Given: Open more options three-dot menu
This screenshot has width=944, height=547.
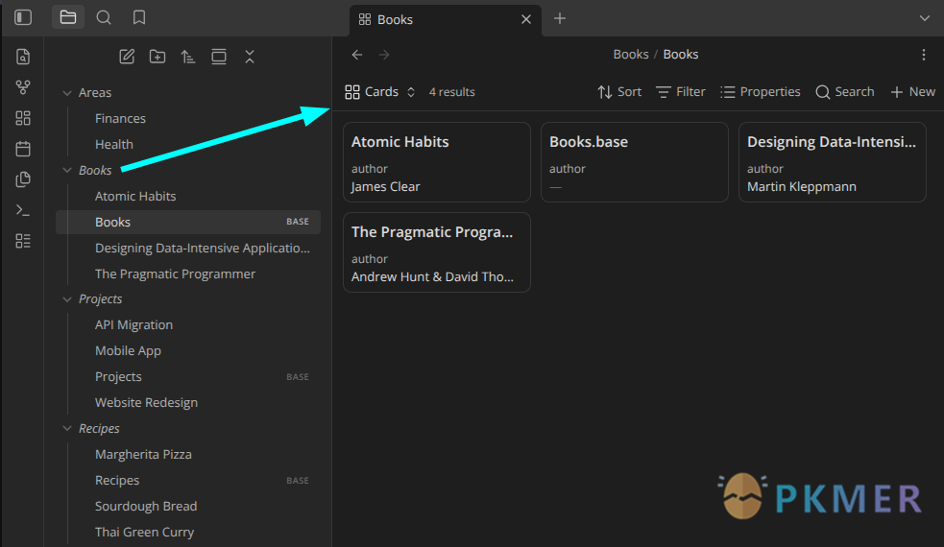Looking at the screenshot, I should [924, 55].
